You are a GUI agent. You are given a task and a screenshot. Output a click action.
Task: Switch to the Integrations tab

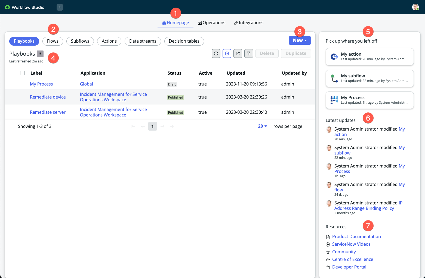(249, 23)
